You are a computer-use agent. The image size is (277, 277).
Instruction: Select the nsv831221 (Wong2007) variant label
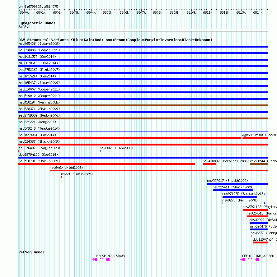tap(37, 122)
